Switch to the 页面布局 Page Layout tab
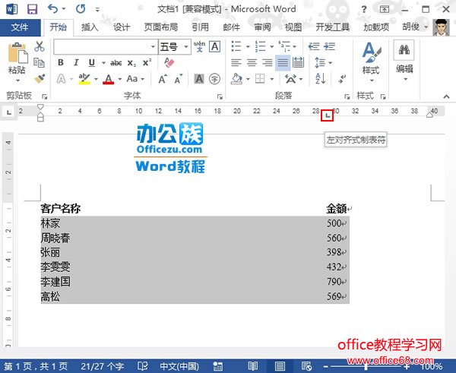The image size is (456, 373). point(161,27)
